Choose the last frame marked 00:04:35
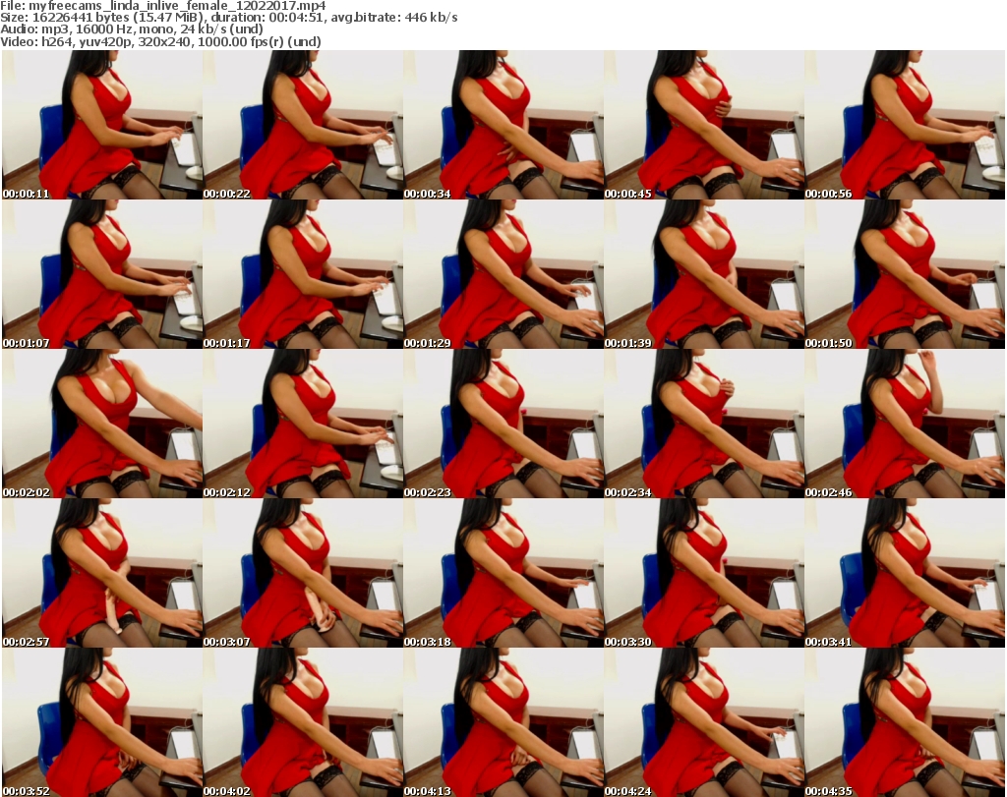 pyautogui.click(x=905, y=722)
